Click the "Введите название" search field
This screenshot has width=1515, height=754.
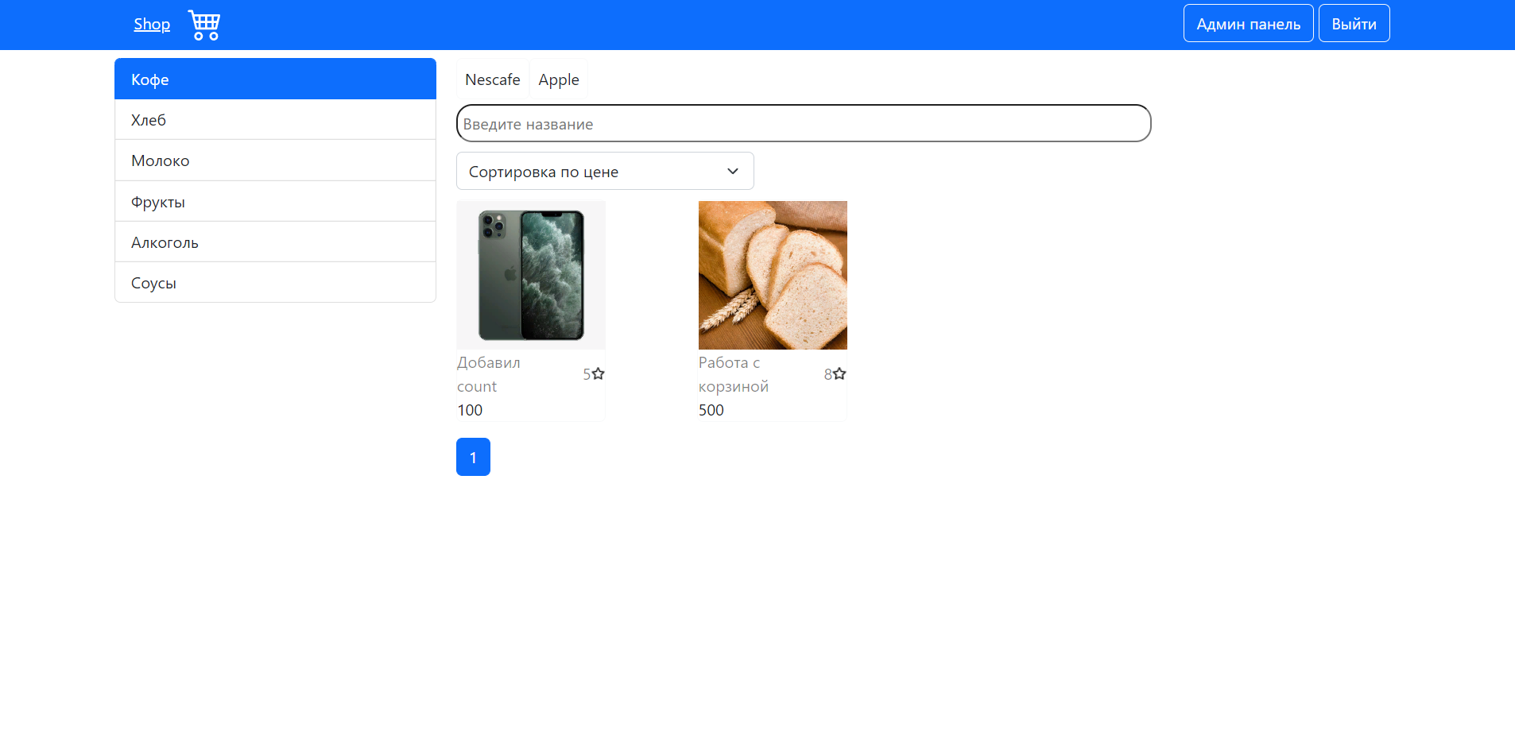coord(803,123)
